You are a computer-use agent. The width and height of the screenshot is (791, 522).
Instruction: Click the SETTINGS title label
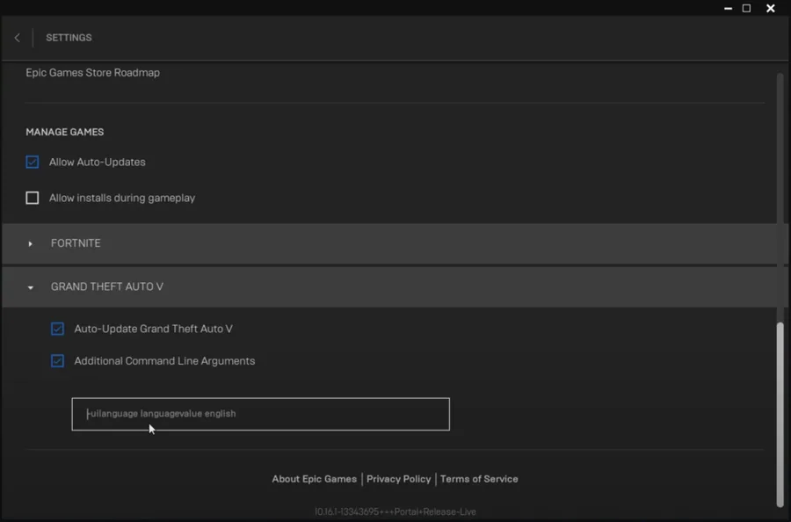[x=69, y=38]
